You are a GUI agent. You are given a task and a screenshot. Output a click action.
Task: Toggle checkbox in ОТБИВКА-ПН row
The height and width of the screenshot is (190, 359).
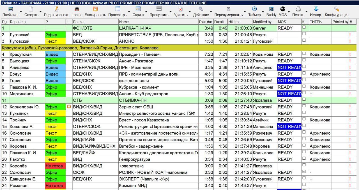click(304, 99)
